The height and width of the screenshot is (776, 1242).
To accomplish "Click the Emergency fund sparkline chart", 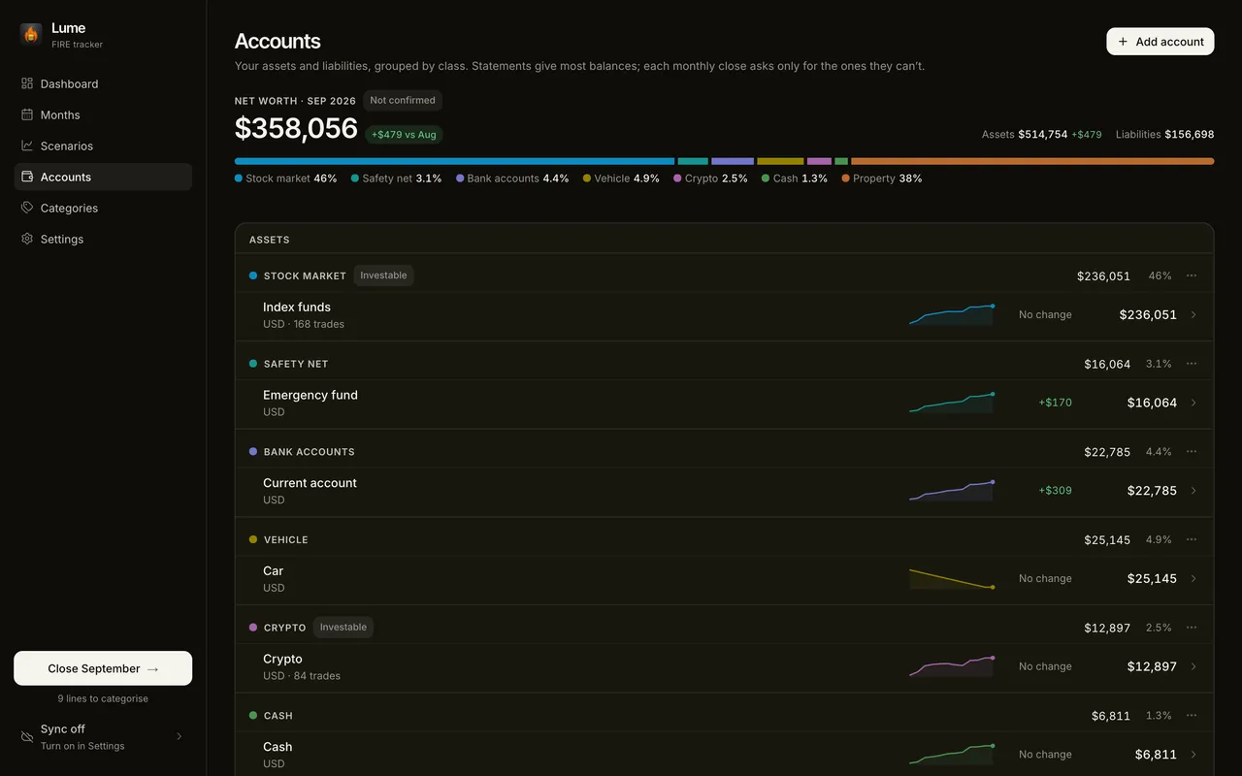I will click(x=952, y=403).
